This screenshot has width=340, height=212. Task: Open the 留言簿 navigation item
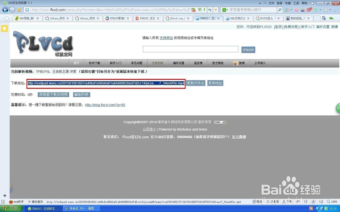pyautogui.click(x=198, y=63)
